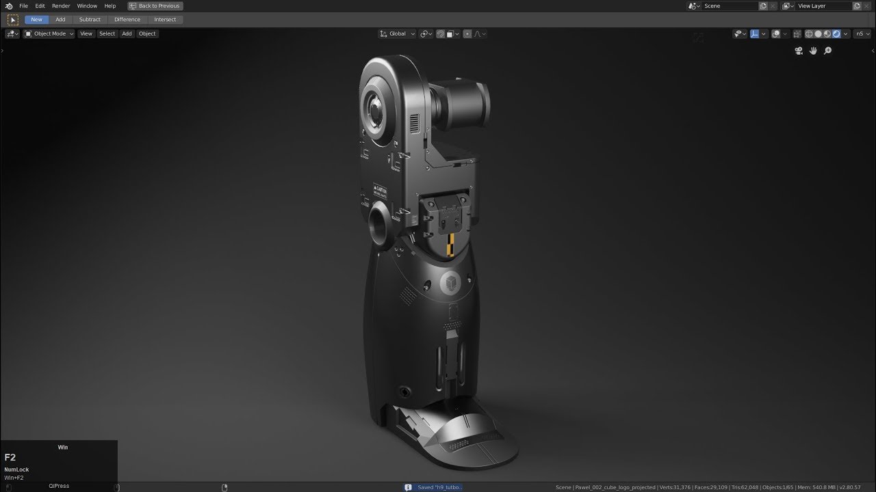
Task: Open the editor type dropdown
Action: [x=12, y=33]
